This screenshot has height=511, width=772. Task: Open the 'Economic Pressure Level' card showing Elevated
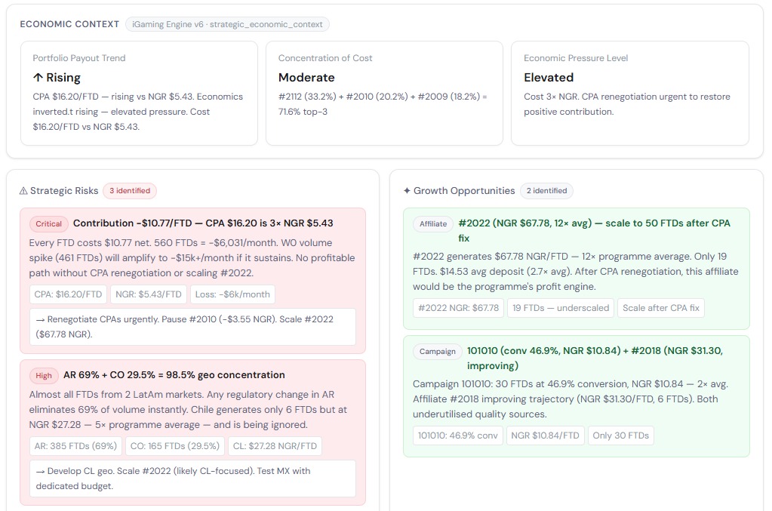pos(630,93)
